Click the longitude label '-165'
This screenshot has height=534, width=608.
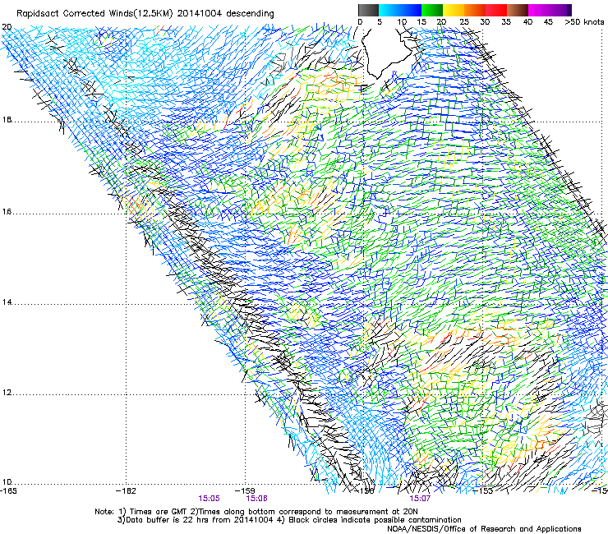pyautogui.click(x=8, y=491)
